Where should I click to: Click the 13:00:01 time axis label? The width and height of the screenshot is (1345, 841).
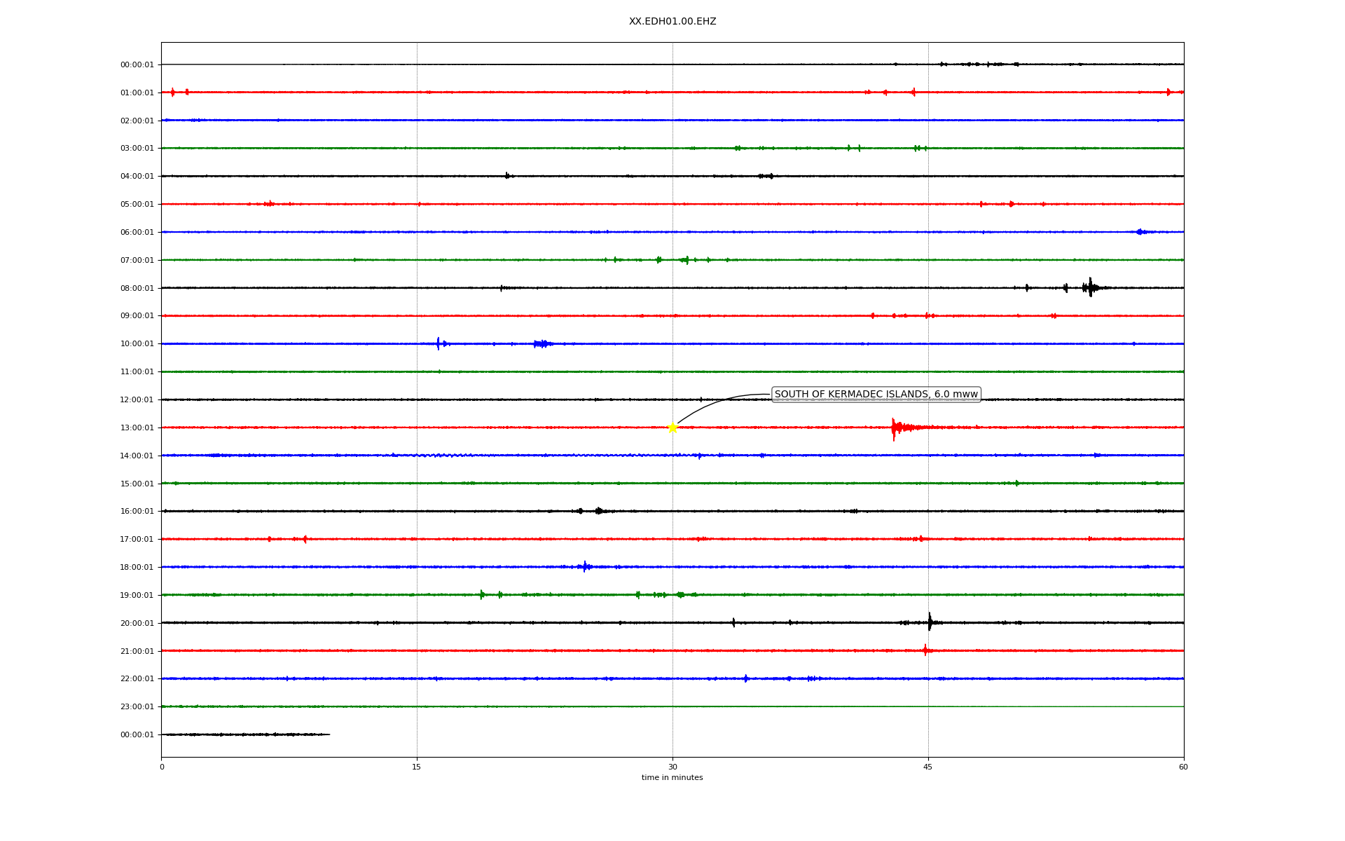pyautogui.click(x=137, y=428)
